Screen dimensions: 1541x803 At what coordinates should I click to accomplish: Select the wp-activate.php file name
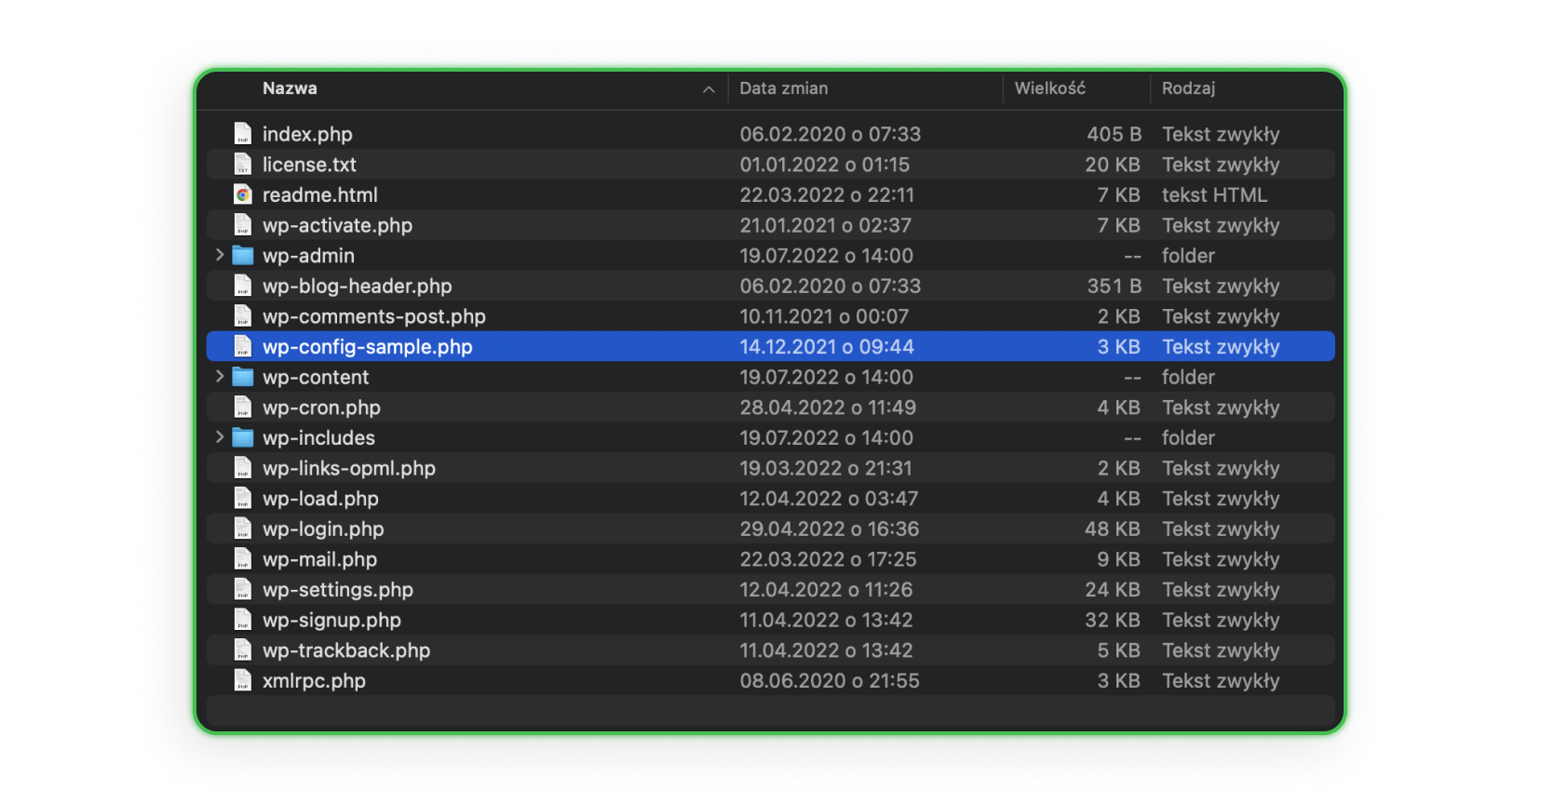[x=337, y=225]
